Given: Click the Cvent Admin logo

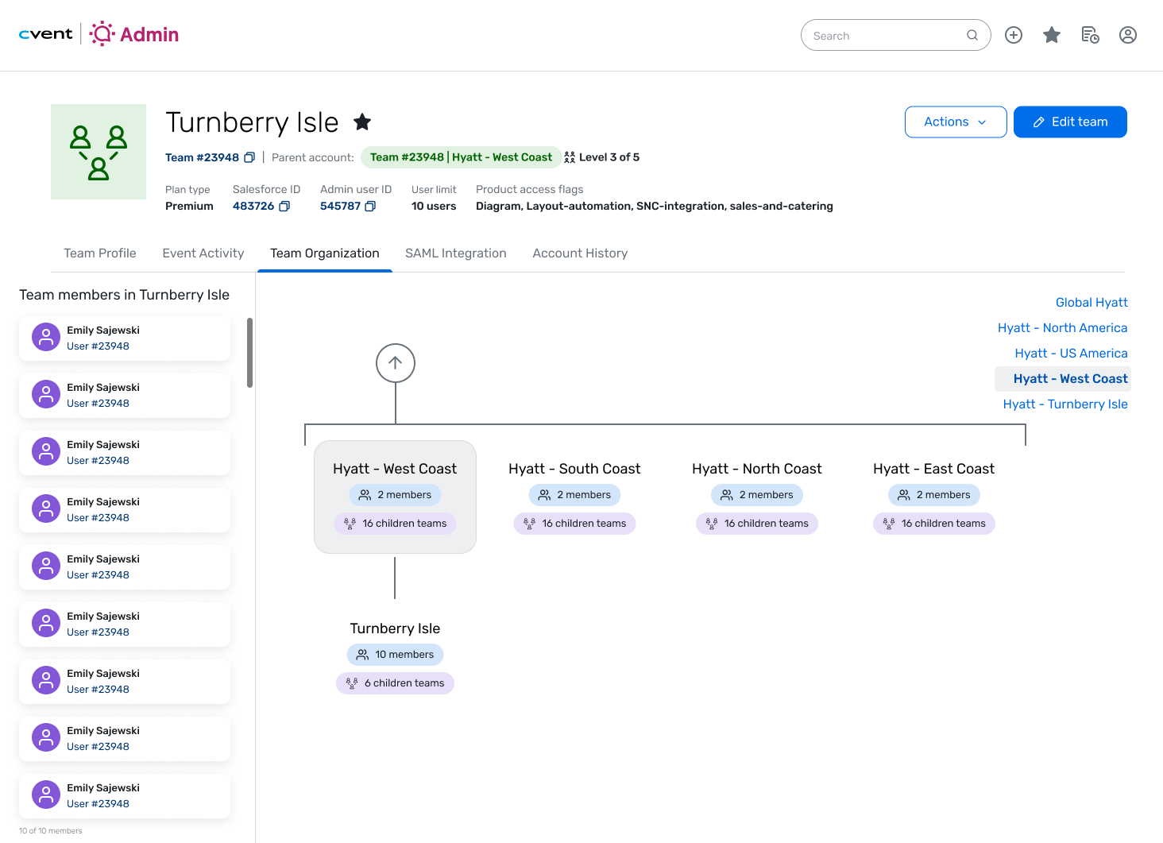Looking at the screenshot, I should [x=99, y=34].
